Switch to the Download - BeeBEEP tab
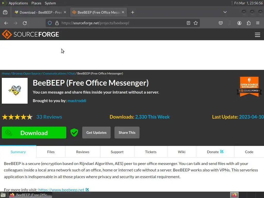 tap(40, 12)
